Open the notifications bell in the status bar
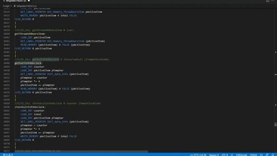The height and width of the screenshot is (156, 277). tap(273, 155)
